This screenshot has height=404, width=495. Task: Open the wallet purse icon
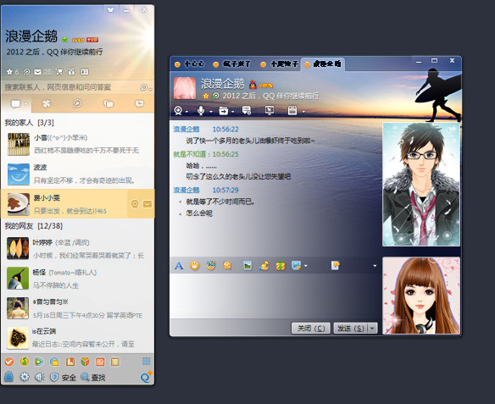pos(71,72)
